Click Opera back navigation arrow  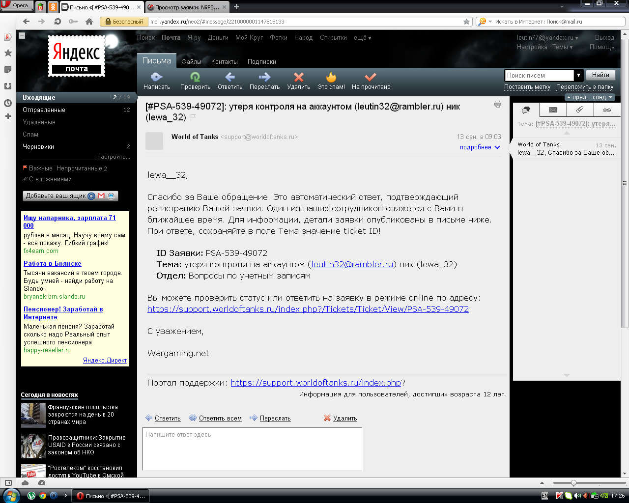point(27,22)
